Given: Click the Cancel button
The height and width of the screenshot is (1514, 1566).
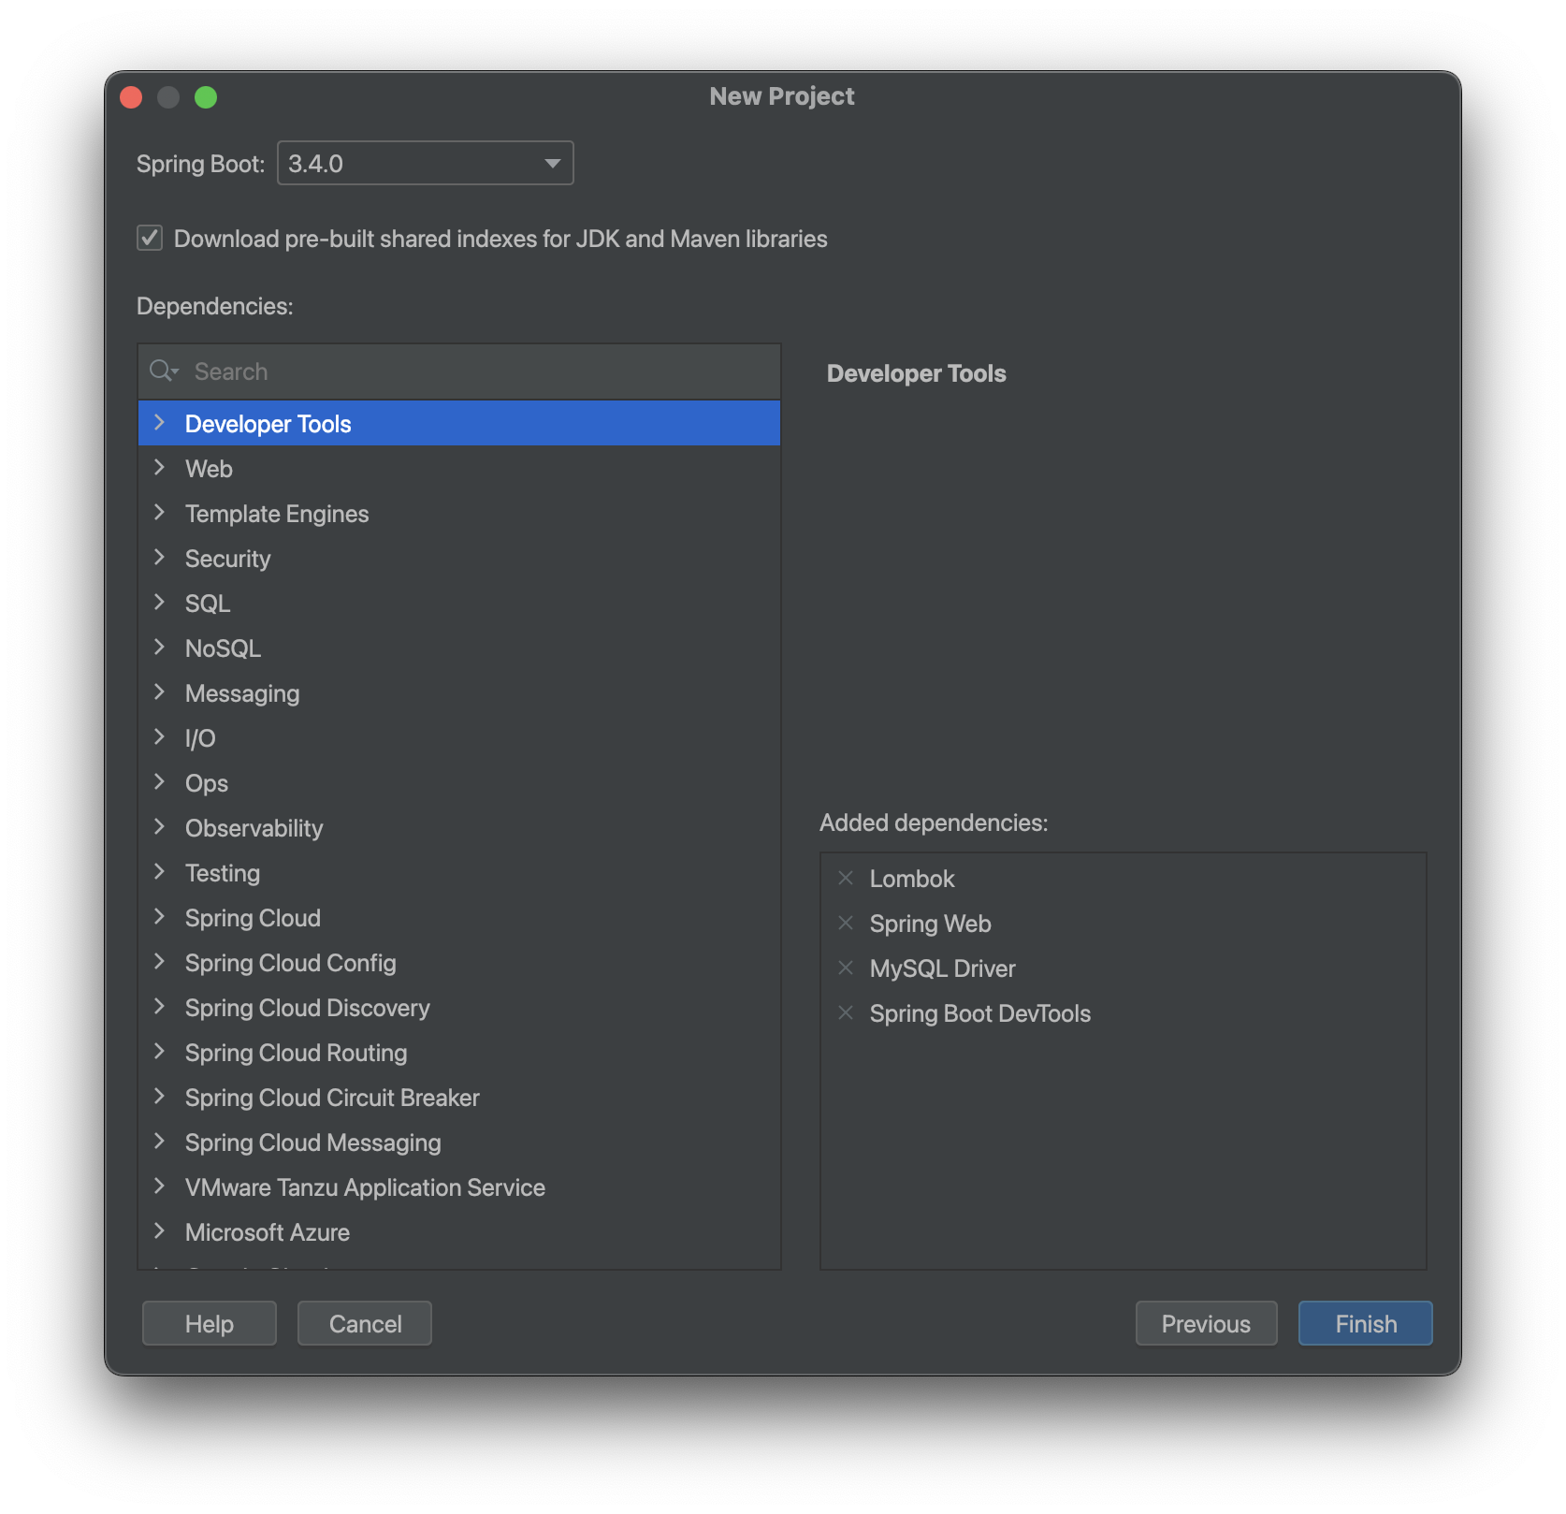Looking at the screenshot, I should point(365,1323).
